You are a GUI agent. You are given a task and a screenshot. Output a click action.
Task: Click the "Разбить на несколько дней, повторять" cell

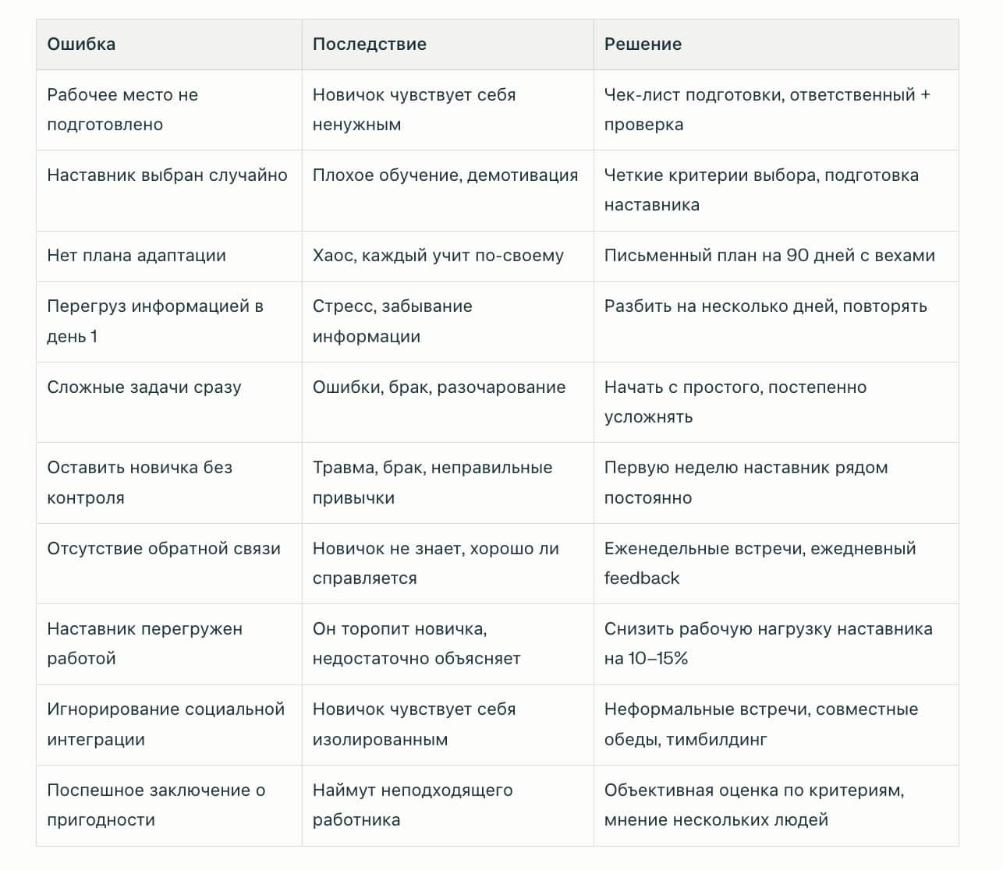click(x=765, y=306)
